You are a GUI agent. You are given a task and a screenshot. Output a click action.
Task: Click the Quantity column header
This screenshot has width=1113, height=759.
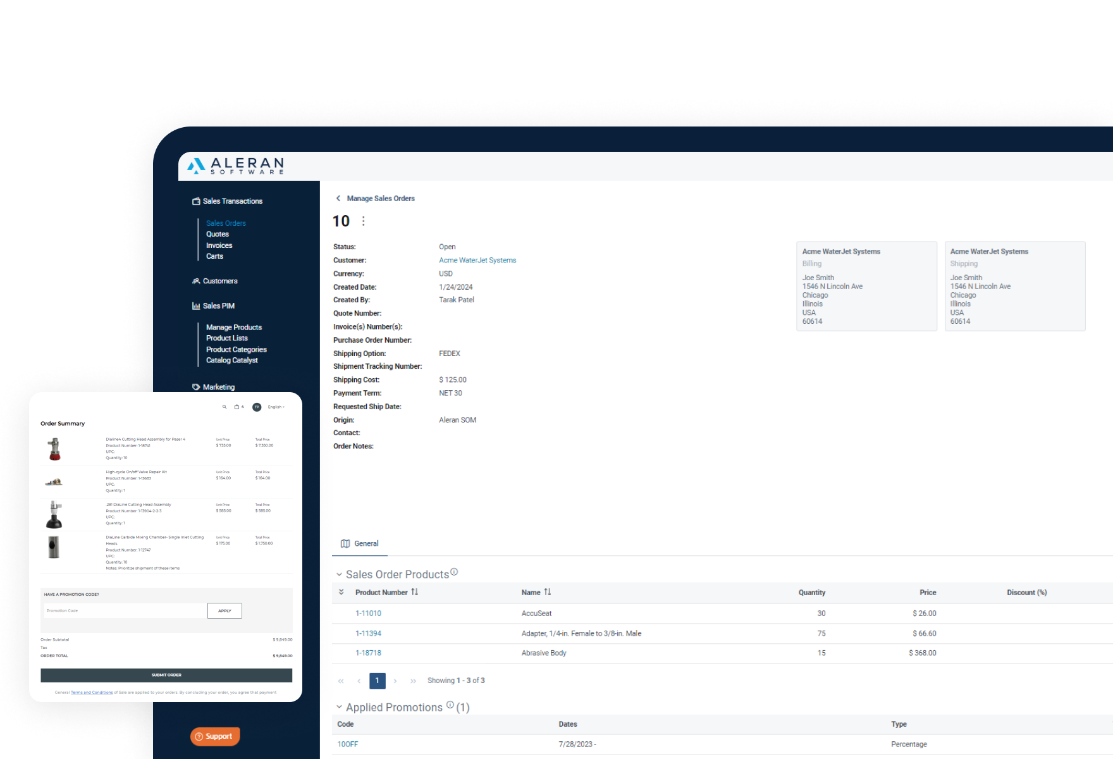812,593
